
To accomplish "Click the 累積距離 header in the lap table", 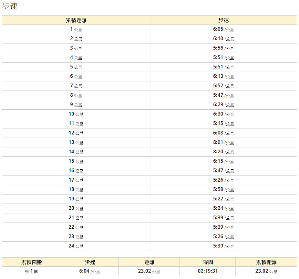I will tap(266, 262).
